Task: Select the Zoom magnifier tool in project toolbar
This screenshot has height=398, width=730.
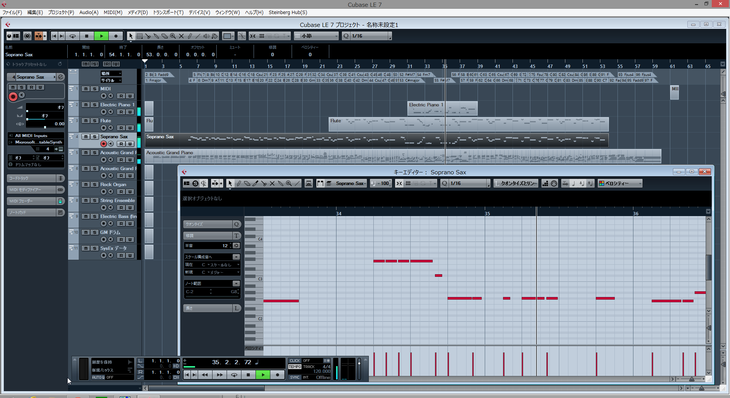Action: click(173, 36)
